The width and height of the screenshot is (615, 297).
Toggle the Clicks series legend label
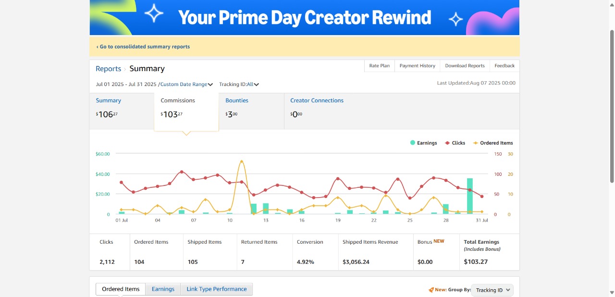pyautogui.click(x=458, y=143)
